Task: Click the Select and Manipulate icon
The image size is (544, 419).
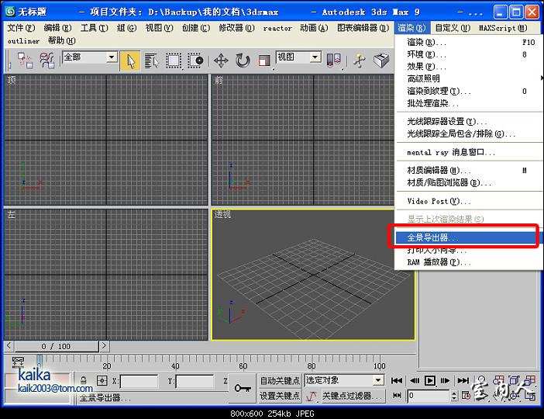Action: [x=360, y=61]
